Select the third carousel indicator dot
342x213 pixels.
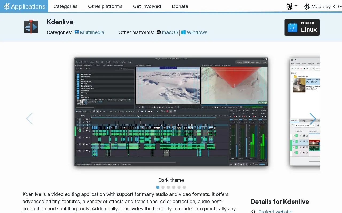pyautogui.click(x=168, y=187)
